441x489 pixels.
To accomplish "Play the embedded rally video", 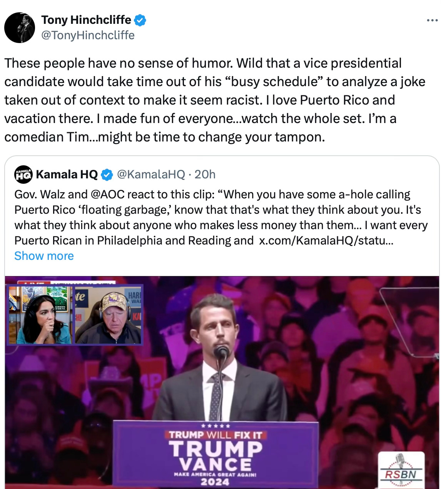I will coord(222,383).
